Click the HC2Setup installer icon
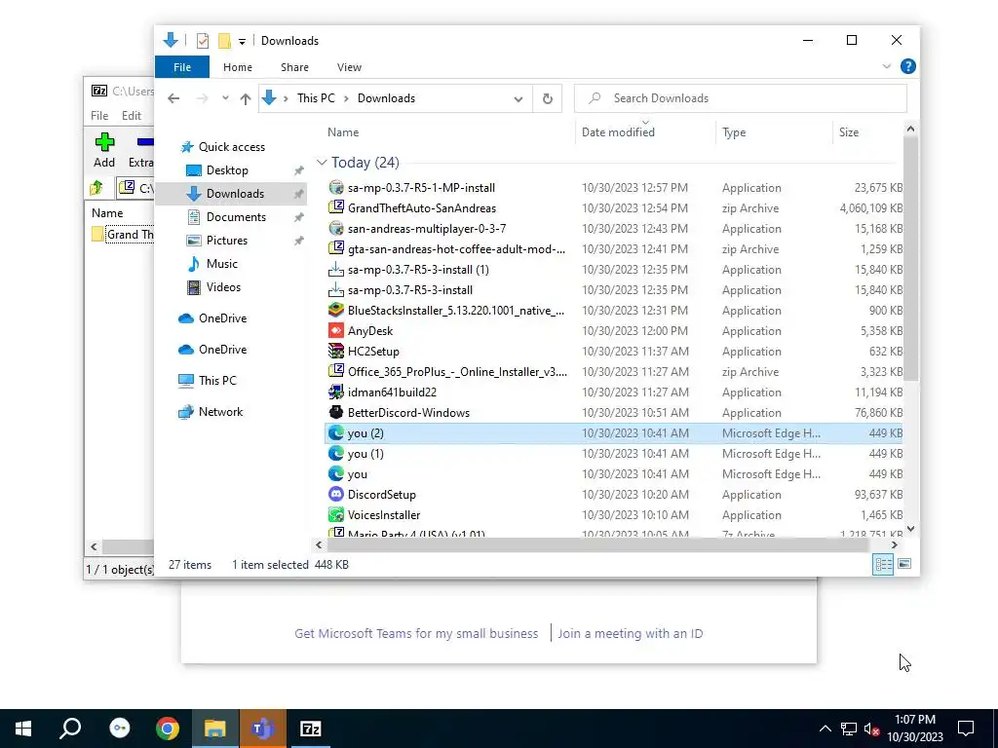 [x=336, y=351]
